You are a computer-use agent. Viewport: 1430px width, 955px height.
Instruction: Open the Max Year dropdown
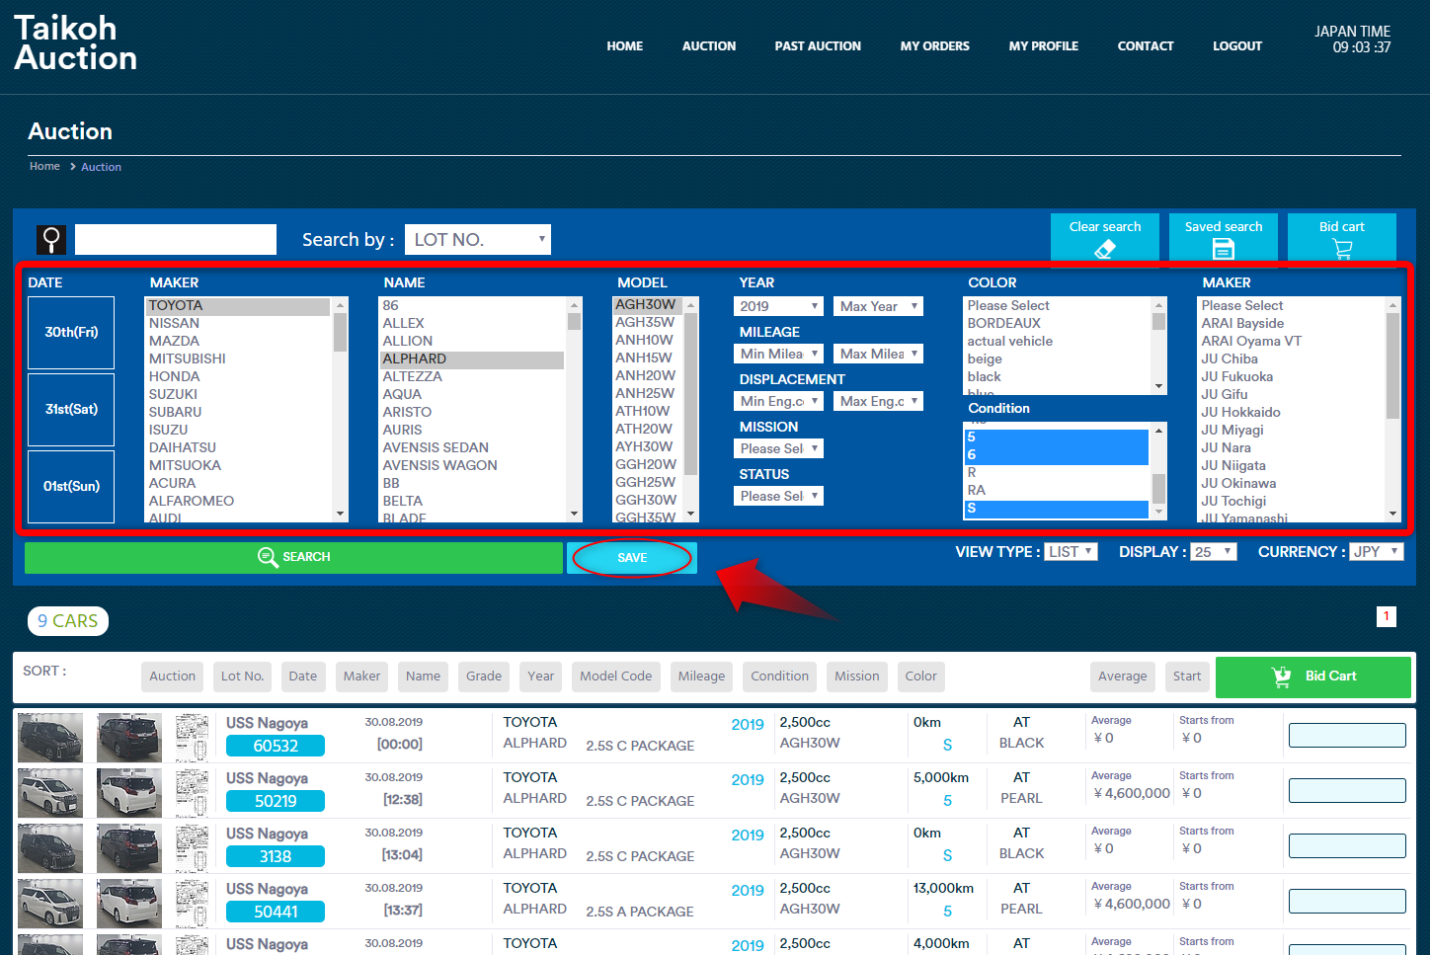(x=878, y=307)
